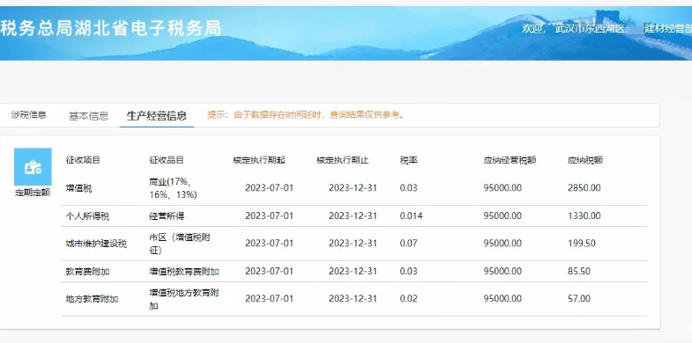The width and height of the screenshot is (692, 343).
Task: Click 0.03 rate in 教育费附加 row
Action: point(409,271)
